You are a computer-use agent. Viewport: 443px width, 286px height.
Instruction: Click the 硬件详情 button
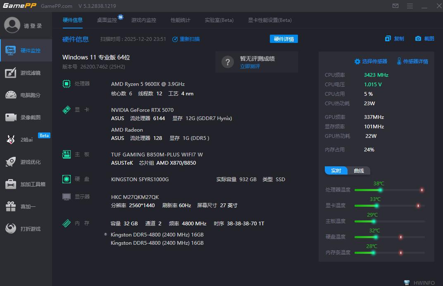(284, 39)
